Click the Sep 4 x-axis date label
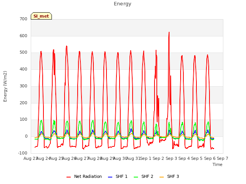Screen dimensions: 246x184 pyautogui.click(x=184, y=158)
